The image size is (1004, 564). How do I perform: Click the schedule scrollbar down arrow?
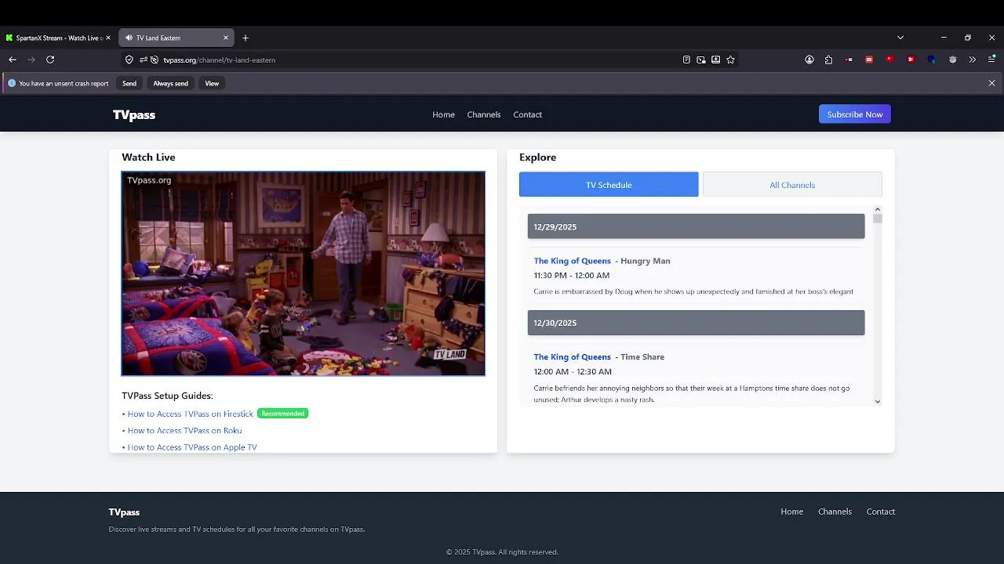coord(877,401)
